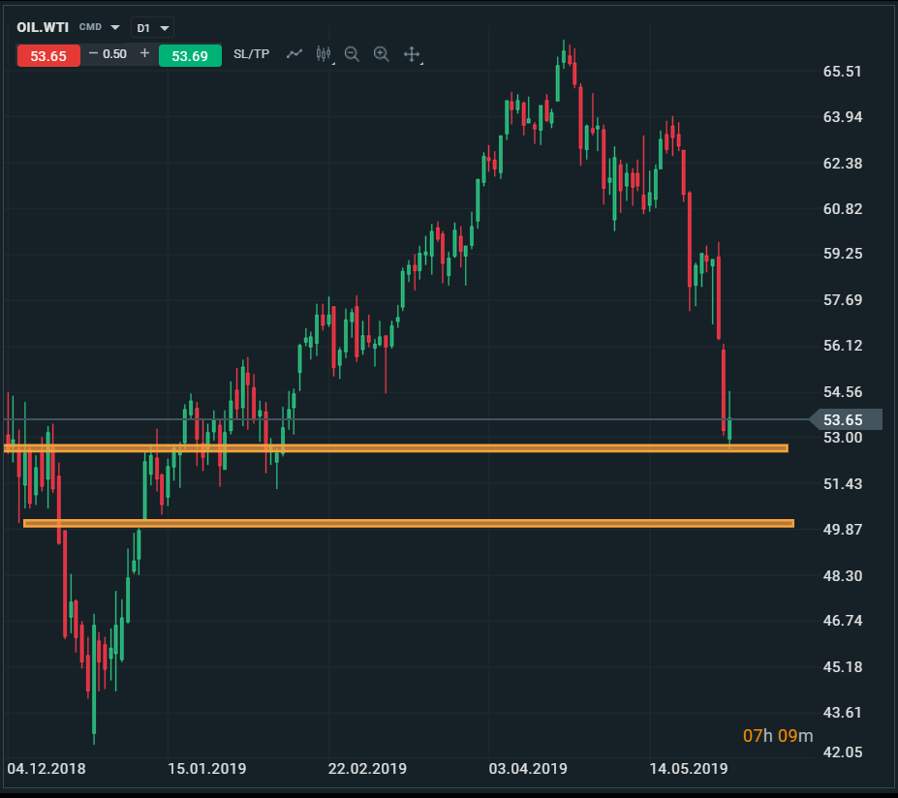Click the 03.04.2019 date label
Image resolution: width=898 pixels, height=798 pixels.
(528, 769)
